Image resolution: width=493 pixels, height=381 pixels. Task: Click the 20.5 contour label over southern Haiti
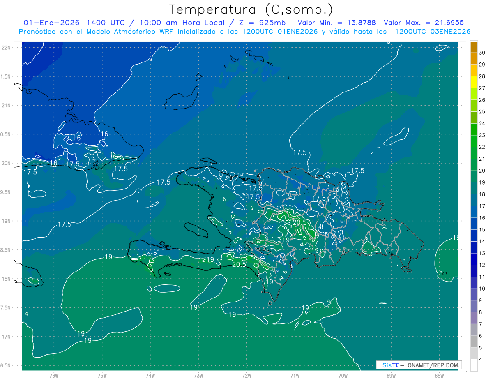[x=239, y=265]
